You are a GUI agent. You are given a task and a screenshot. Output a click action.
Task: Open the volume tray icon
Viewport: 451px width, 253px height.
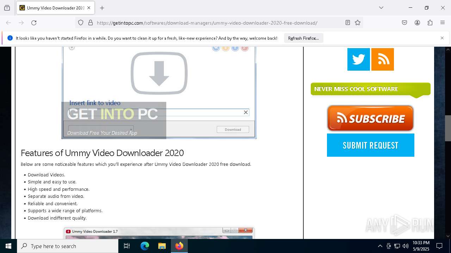(x=406, y=246)
